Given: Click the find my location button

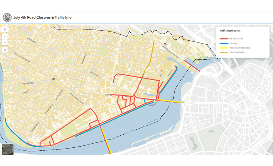Looking at the screenshot, I should coord(4,50).
